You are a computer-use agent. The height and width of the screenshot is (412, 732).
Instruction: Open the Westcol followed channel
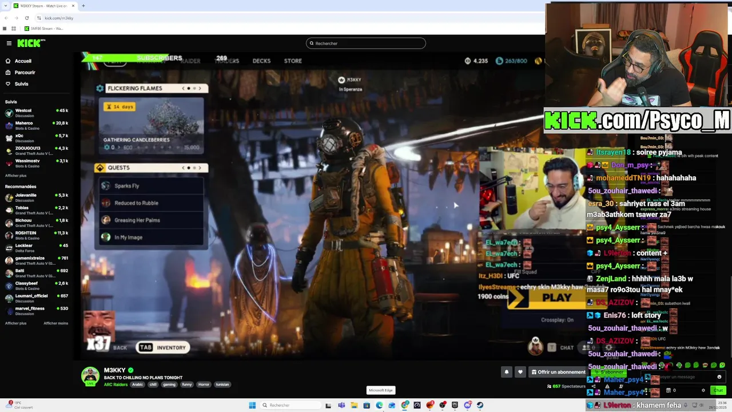pyautogui.click(x=37, y=112)
